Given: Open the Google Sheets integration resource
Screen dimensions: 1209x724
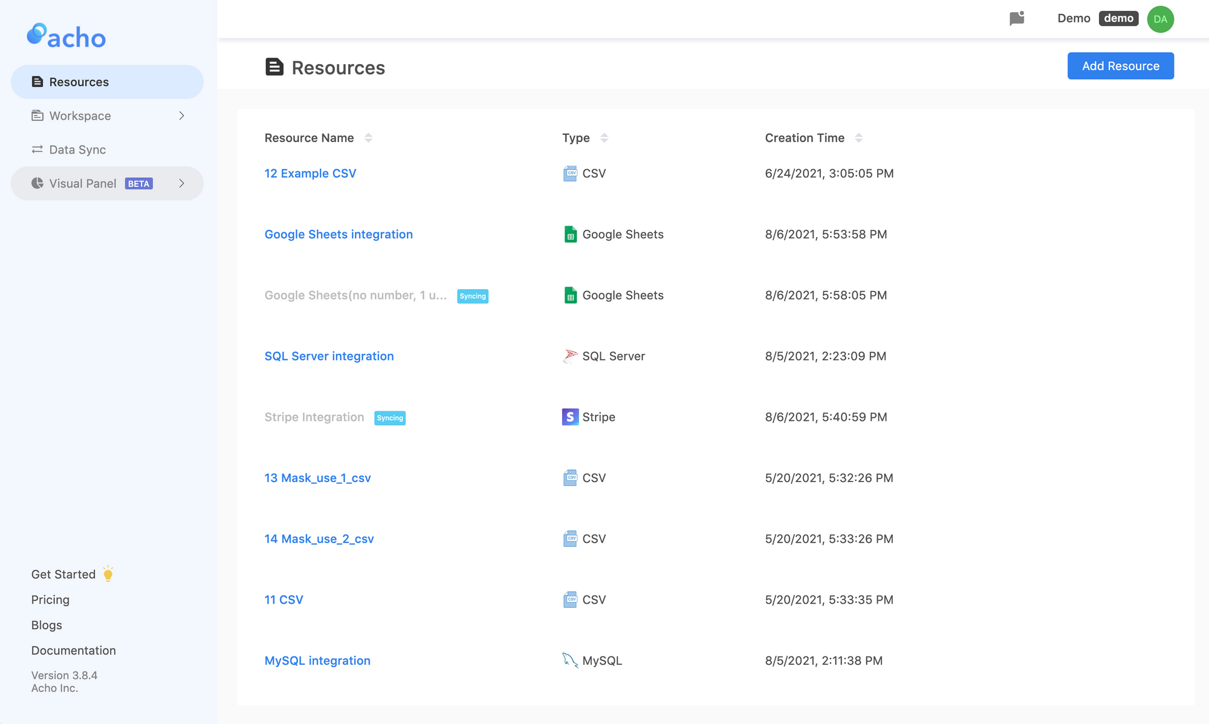Looking at the screenshot, I should tap(339, 235).
